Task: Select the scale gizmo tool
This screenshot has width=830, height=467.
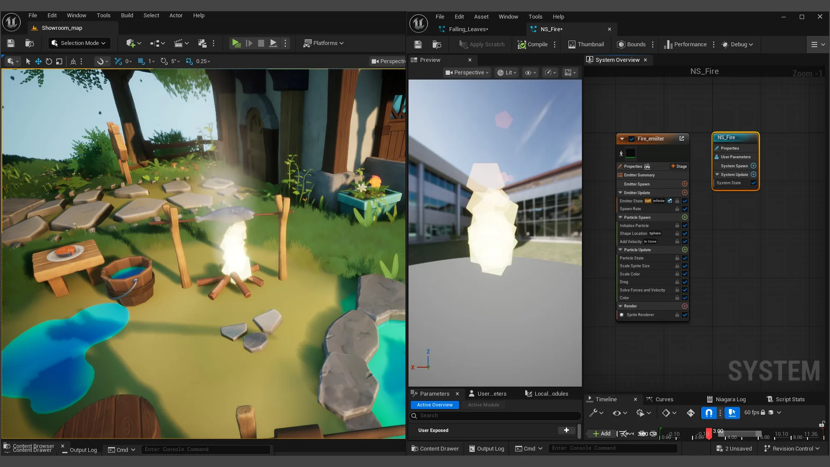Action: 59,61
